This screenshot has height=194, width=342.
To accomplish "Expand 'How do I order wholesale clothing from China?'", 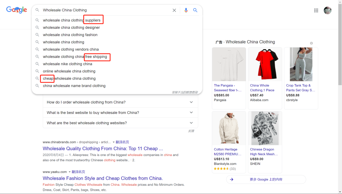I will (120, 102).
